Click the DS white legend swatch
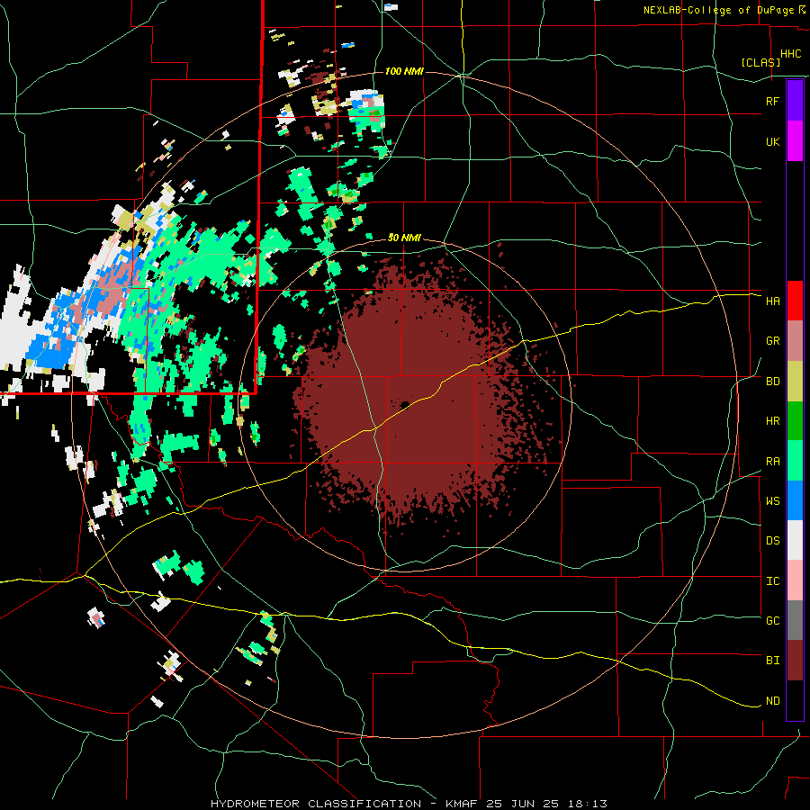 coord(795,540)
